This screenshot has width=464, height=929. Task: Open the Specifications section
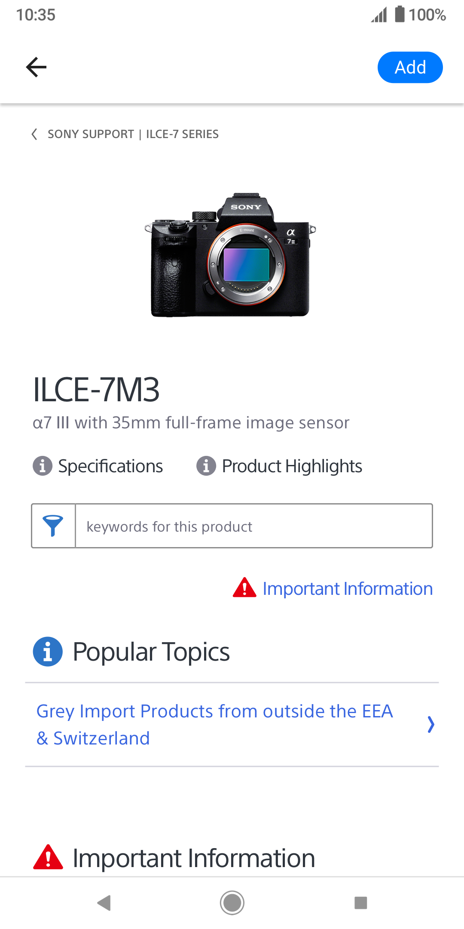point(110,466)
